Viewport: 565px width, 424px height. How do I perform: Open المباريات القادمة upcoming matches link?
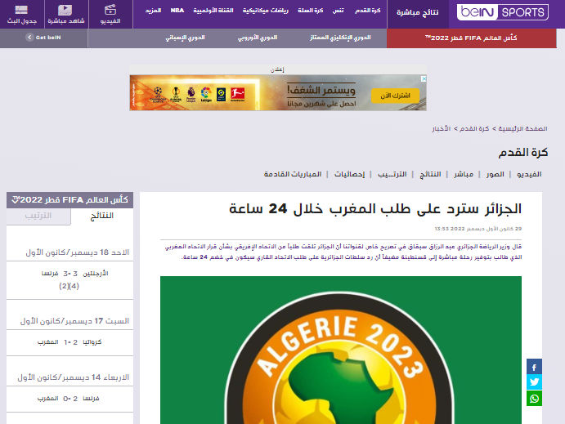click(x=293, y=174)
